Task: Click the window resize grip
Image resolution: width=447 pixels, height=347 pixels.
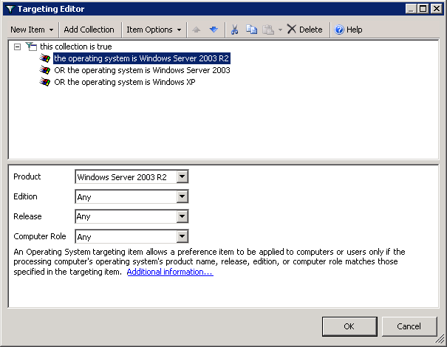Action: [440, 339]
